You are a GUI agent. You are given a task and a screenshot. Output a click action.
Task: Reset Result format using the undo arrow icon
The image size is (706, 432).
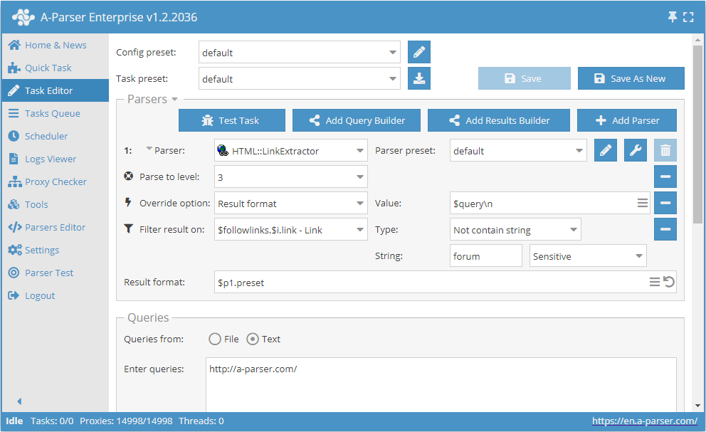[669, 282]
